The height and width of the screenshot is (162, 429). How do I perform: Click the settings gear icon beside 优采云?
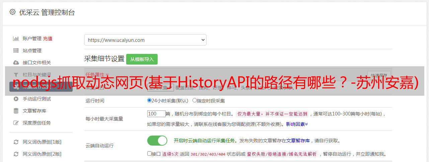tap(12, 12)
